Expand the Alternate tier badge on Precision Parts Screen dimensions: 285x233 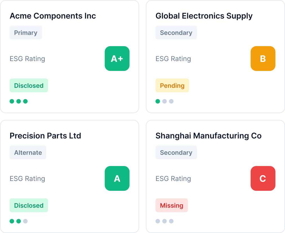tap(28, 152)
